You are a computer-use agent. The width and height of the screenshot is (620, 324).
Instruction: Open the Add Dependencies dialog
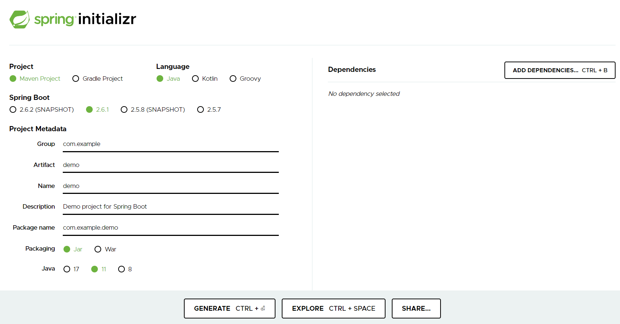[x=560, y=70]
